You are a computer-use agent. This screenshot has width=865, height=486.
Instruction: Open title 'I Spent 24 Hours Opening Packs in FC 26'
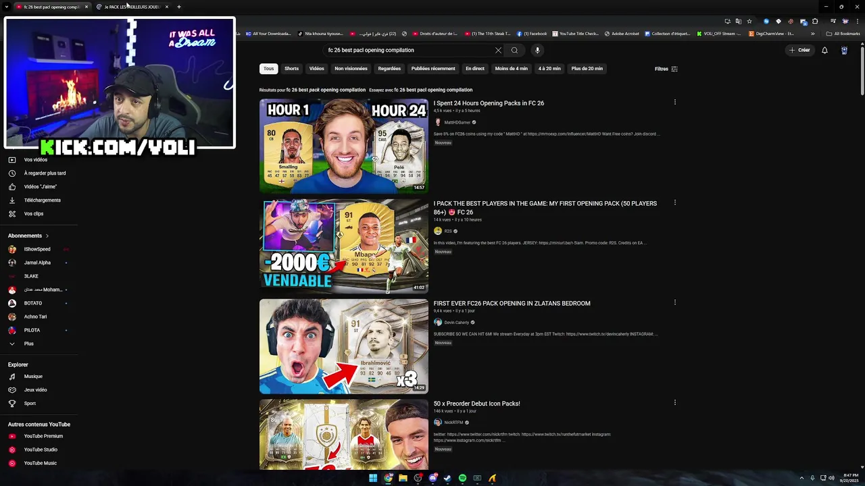(x=489, y=103)
